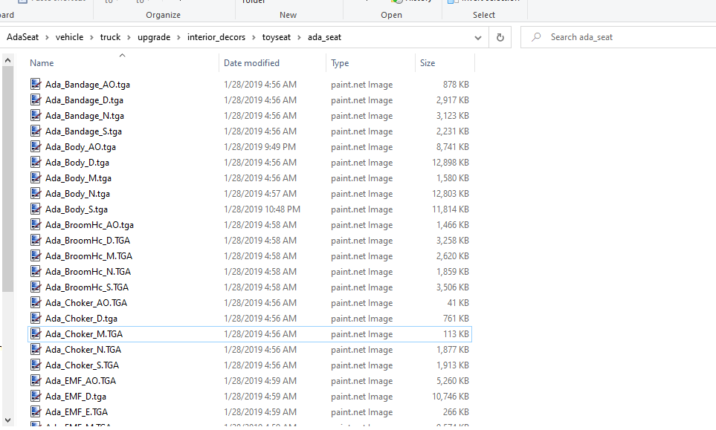Click the Ada_BroomHc_M.TGA file icon
The width and height of the screenshot is (716, 430).
(36, 255)
